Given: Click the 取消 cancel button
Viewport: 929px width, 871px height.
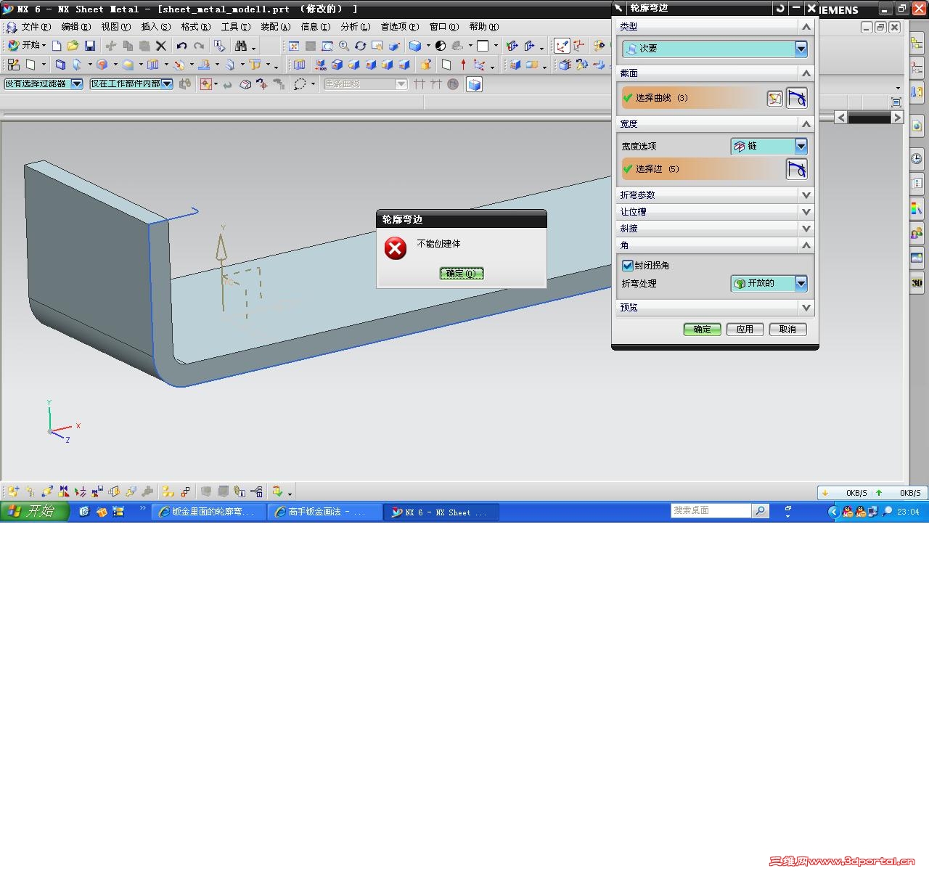Looking at the screenshot, I should click(788, 330).
